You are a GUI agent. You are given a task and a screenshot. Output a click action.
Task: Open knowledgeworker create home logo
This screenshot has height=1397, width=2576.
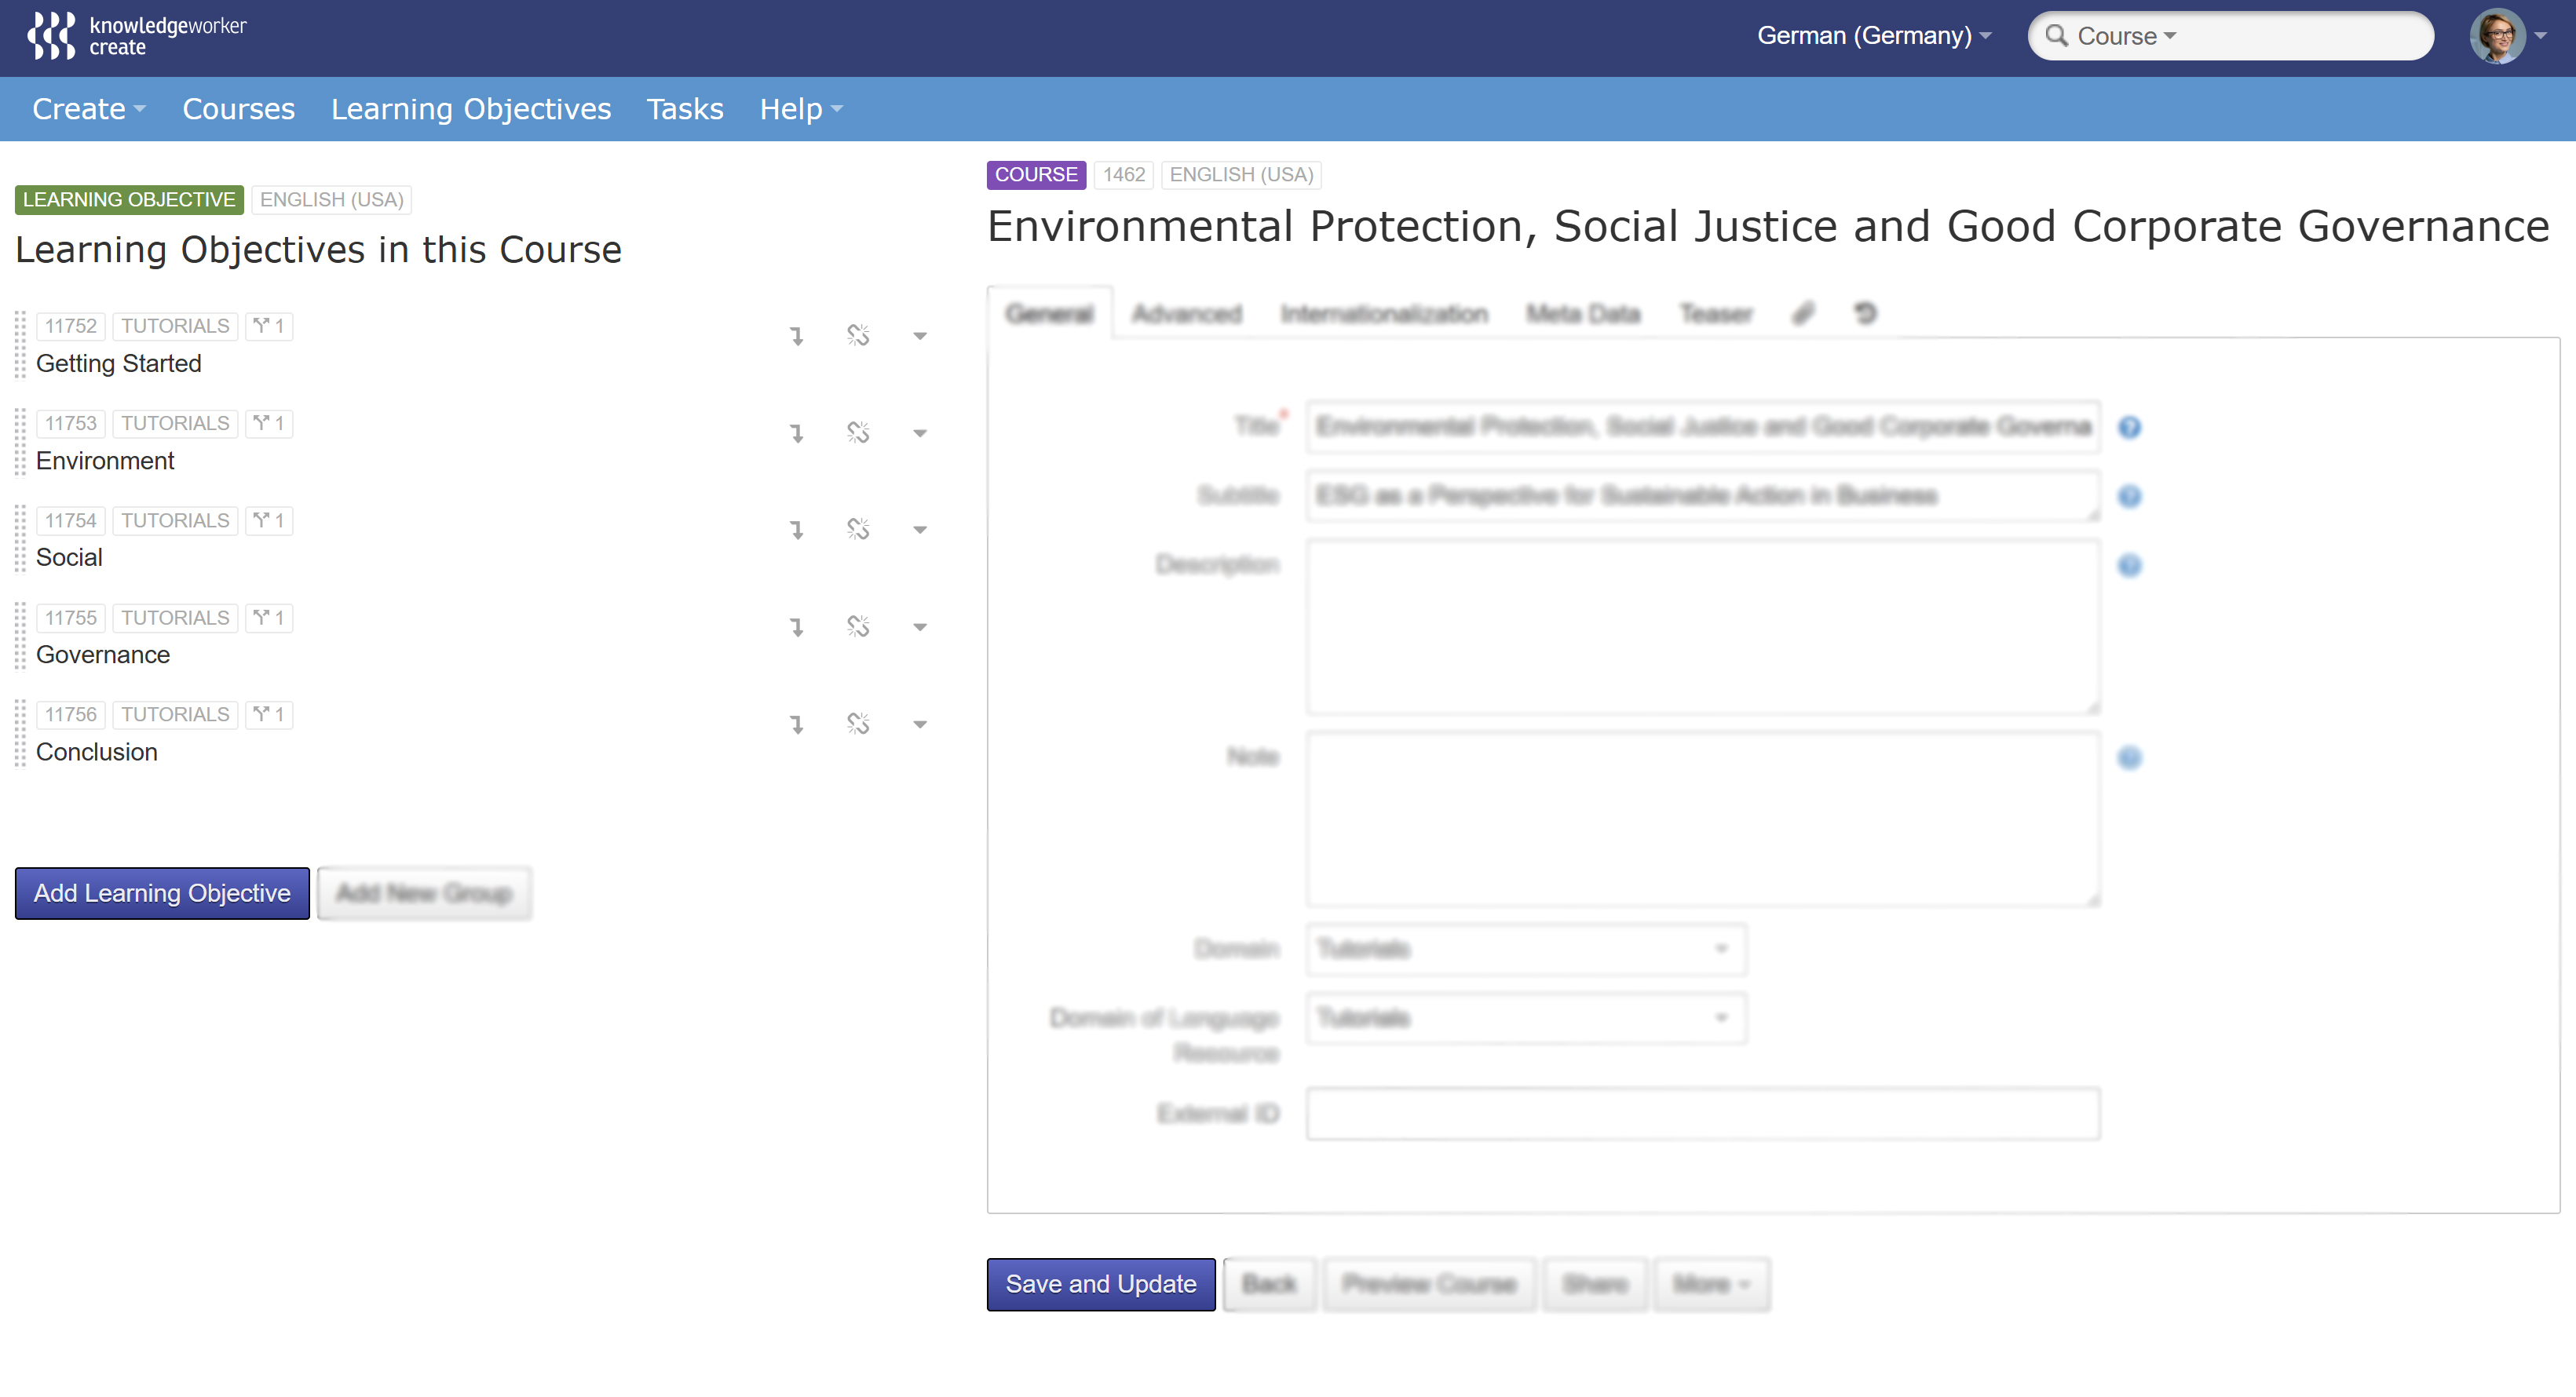click(x=137, y=36)
